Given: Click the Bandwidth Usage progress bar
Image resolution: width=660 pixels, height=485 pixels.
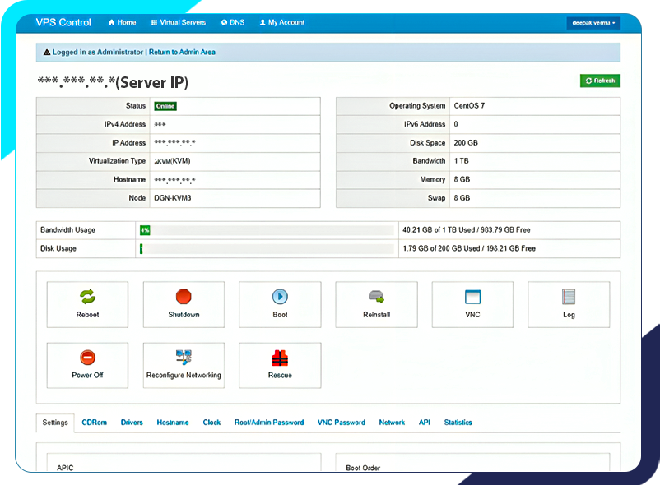Looking at the screenshot, I should [x=267, y=230].
